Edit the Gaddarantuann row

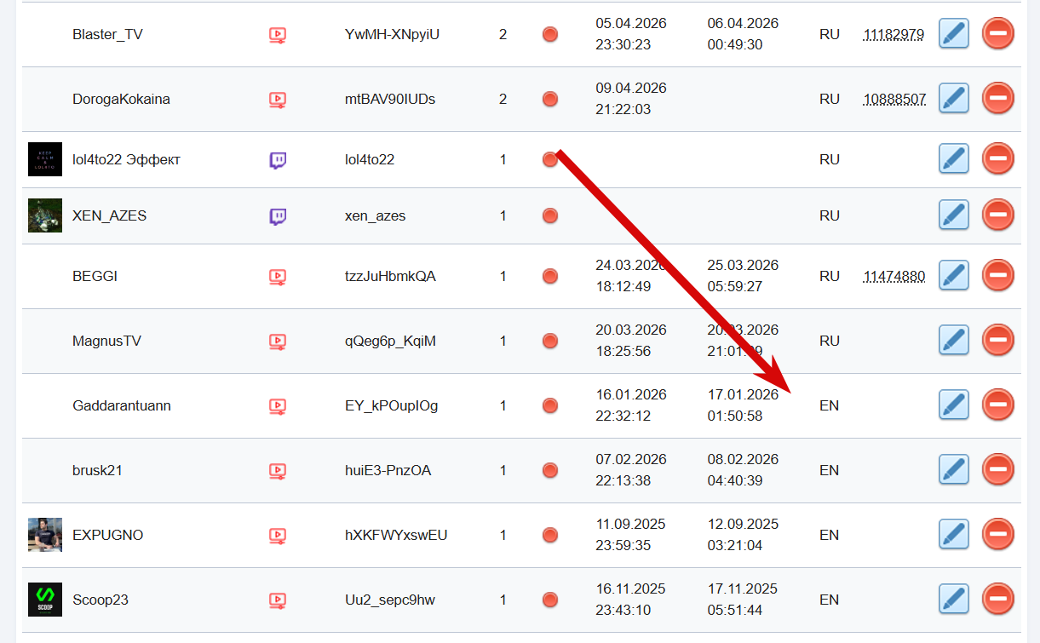click(x=954, y=405)
